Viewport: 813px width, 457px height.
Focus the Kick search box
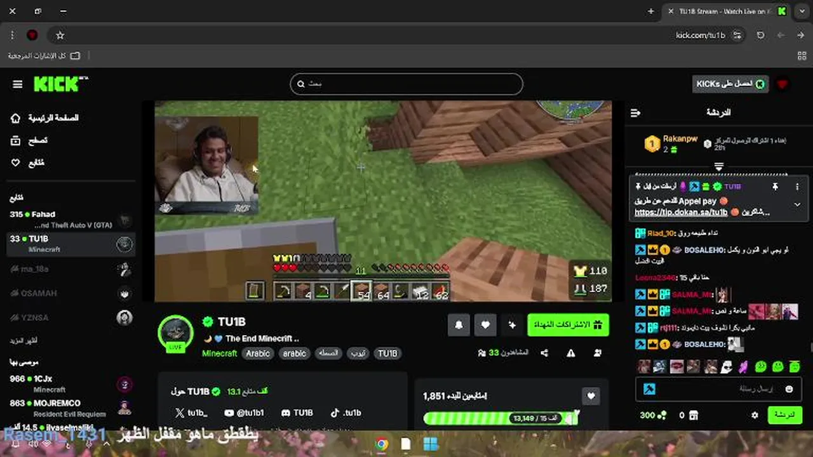pyautogui.click(x=406, y=84)
